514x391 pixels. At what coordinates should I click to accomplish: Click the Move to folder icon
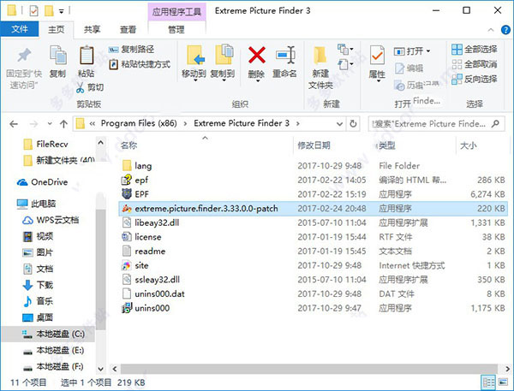pyautogui.click(x=195, y=55)
